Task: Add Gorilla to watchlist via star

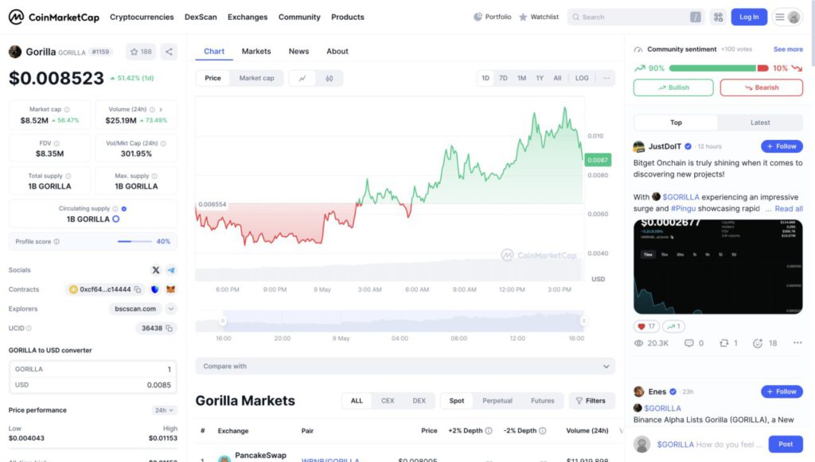Action: (x=140, y=52)
